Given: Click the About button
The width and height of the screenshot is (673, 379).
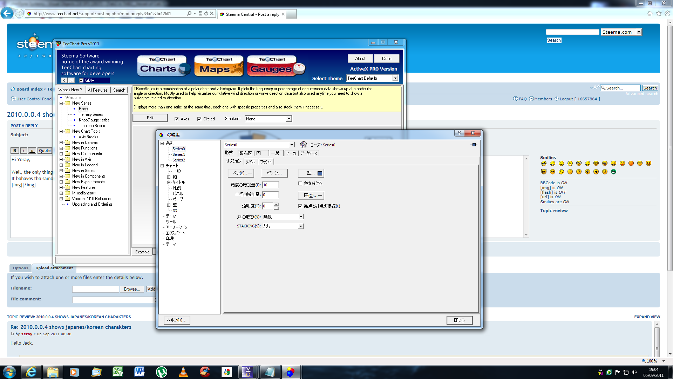Looking at the screenshot, I should [x=360, y=59].
